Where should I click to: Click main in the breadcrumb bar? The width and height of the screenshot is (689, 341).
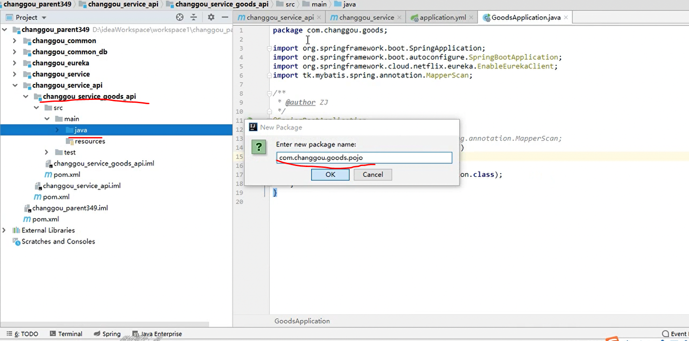(319, 4)
